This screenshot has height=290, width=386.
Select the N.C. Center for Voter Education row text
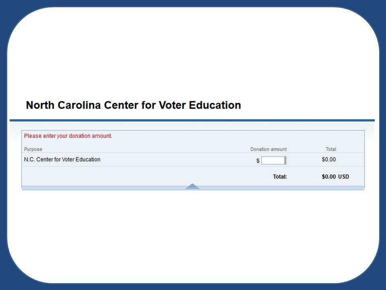(x=62, y=159)
